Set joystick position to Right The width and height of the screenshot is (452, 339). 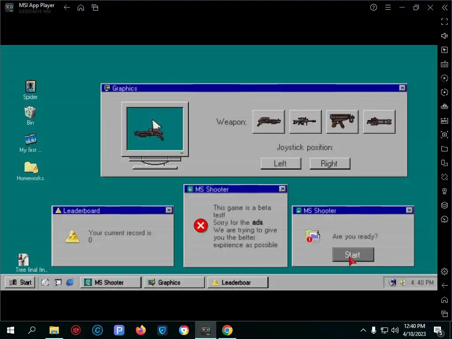click(330, 163)
